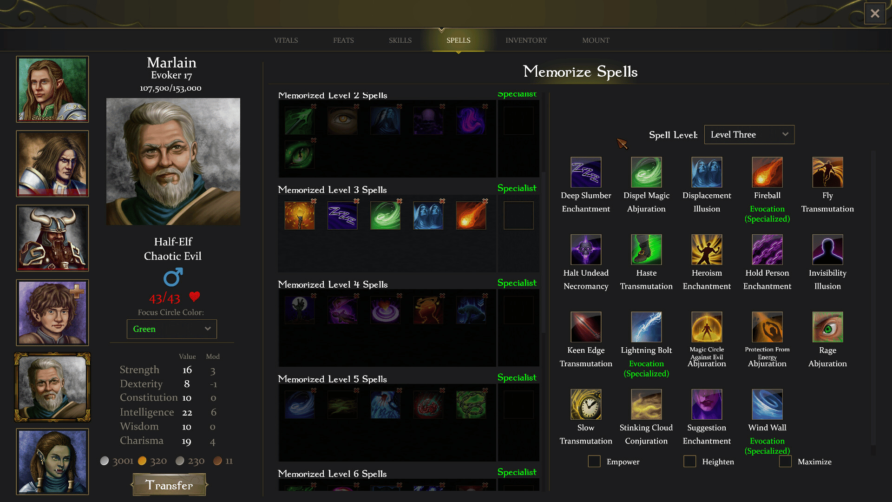The width and height of the screenshot is (892, 502).
Task: Pick the Rage spell icon
Action: pyautogui.click(x=827, y=327)
